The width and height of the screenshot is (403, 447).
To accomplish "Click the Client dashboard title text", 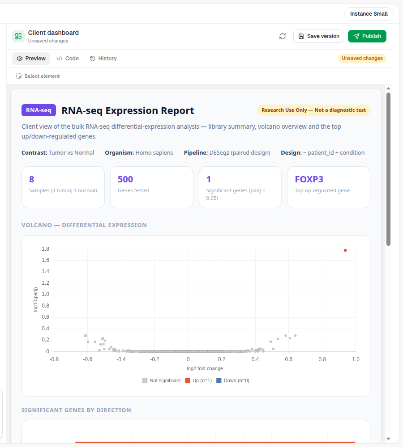I will coord(53,33).
